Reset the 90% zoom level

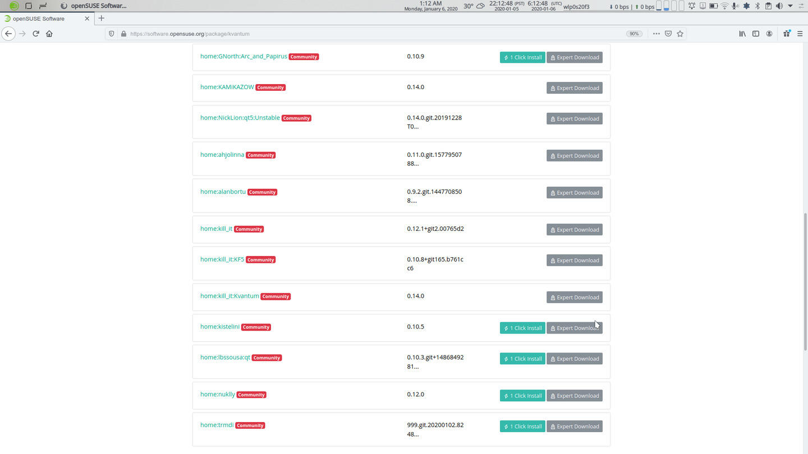pyautogui.click(x=634, y=34)
